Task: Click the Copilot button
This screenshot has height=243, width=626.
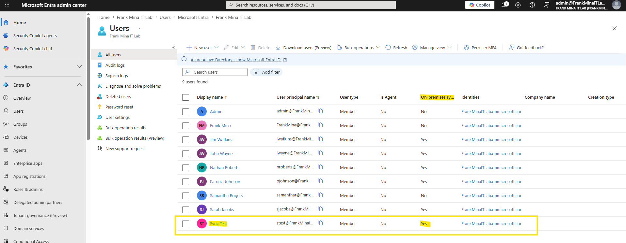Action: point(480,5)
